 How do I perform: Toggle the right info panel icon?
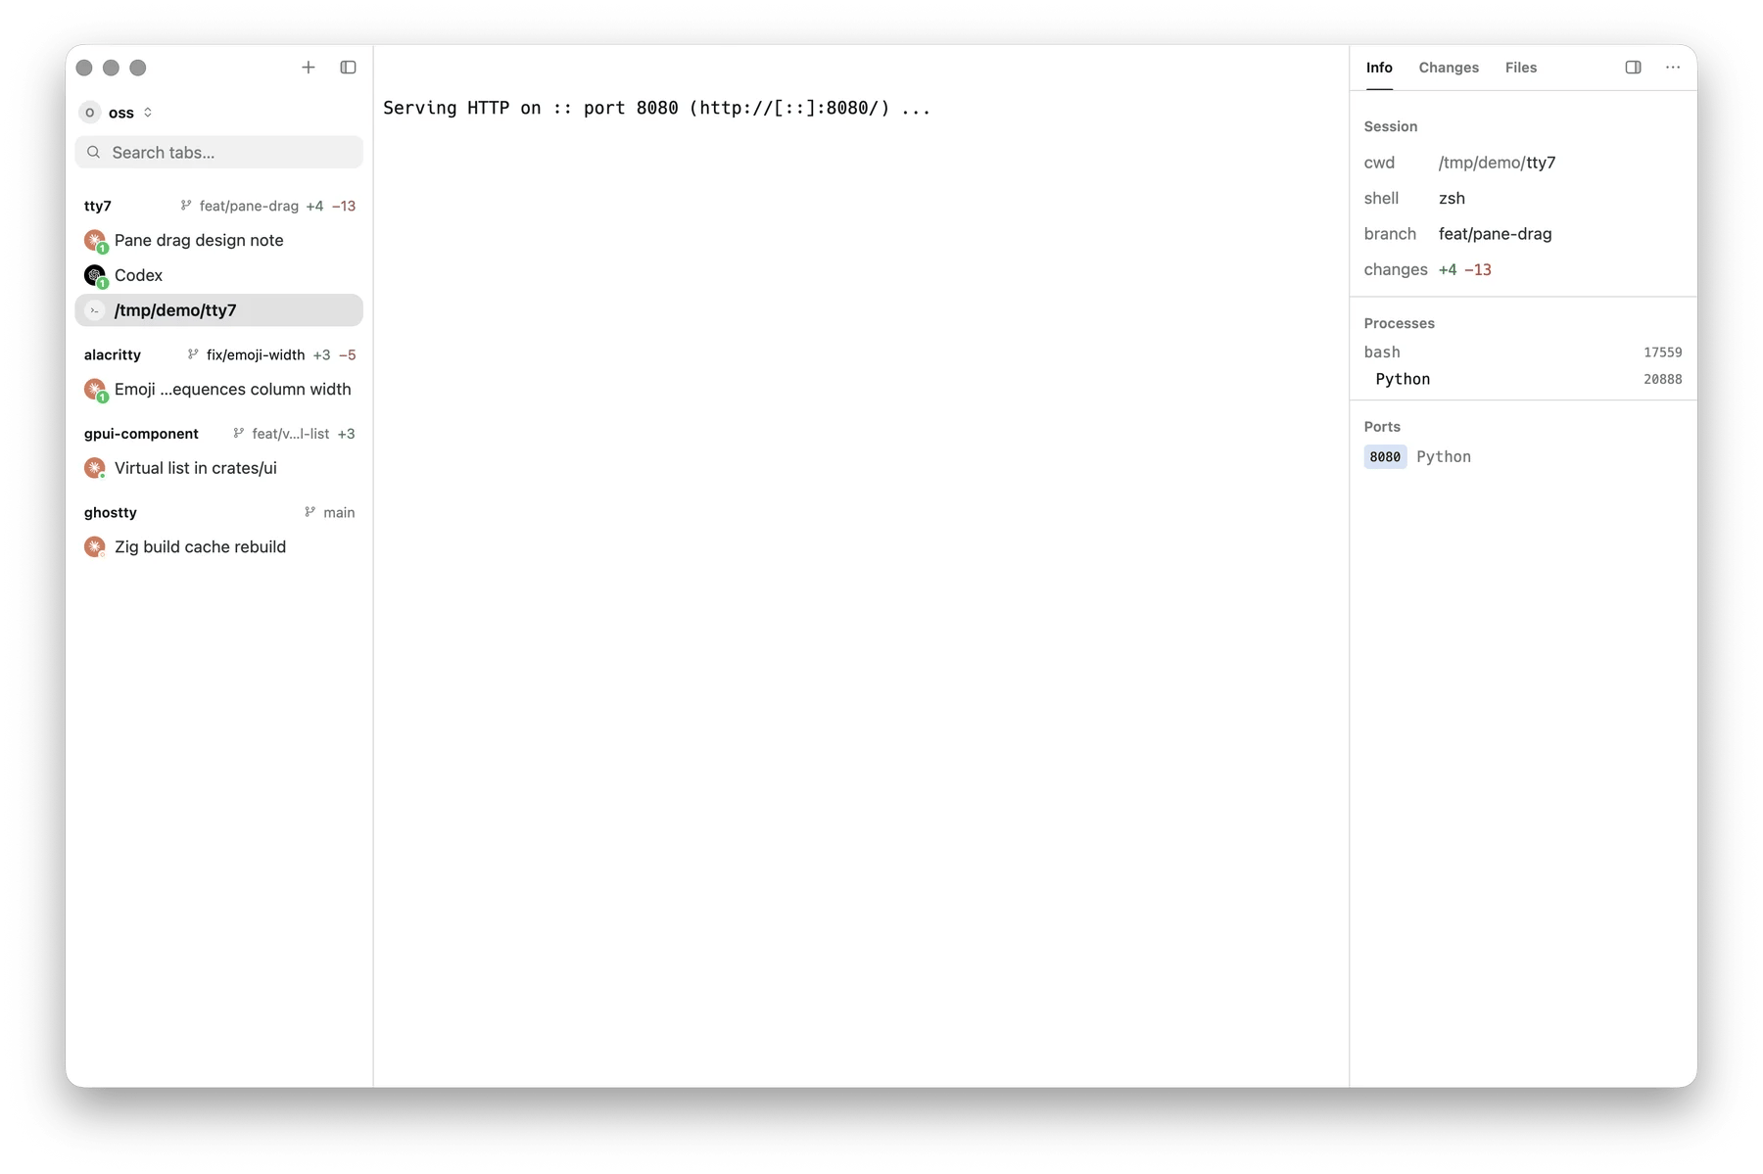(x=1633, y=68)
